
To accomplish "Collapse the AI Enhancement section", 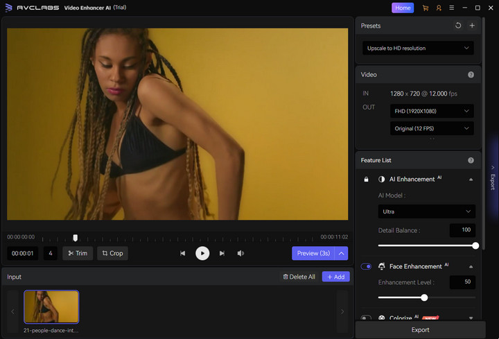I will click(471, 180).
